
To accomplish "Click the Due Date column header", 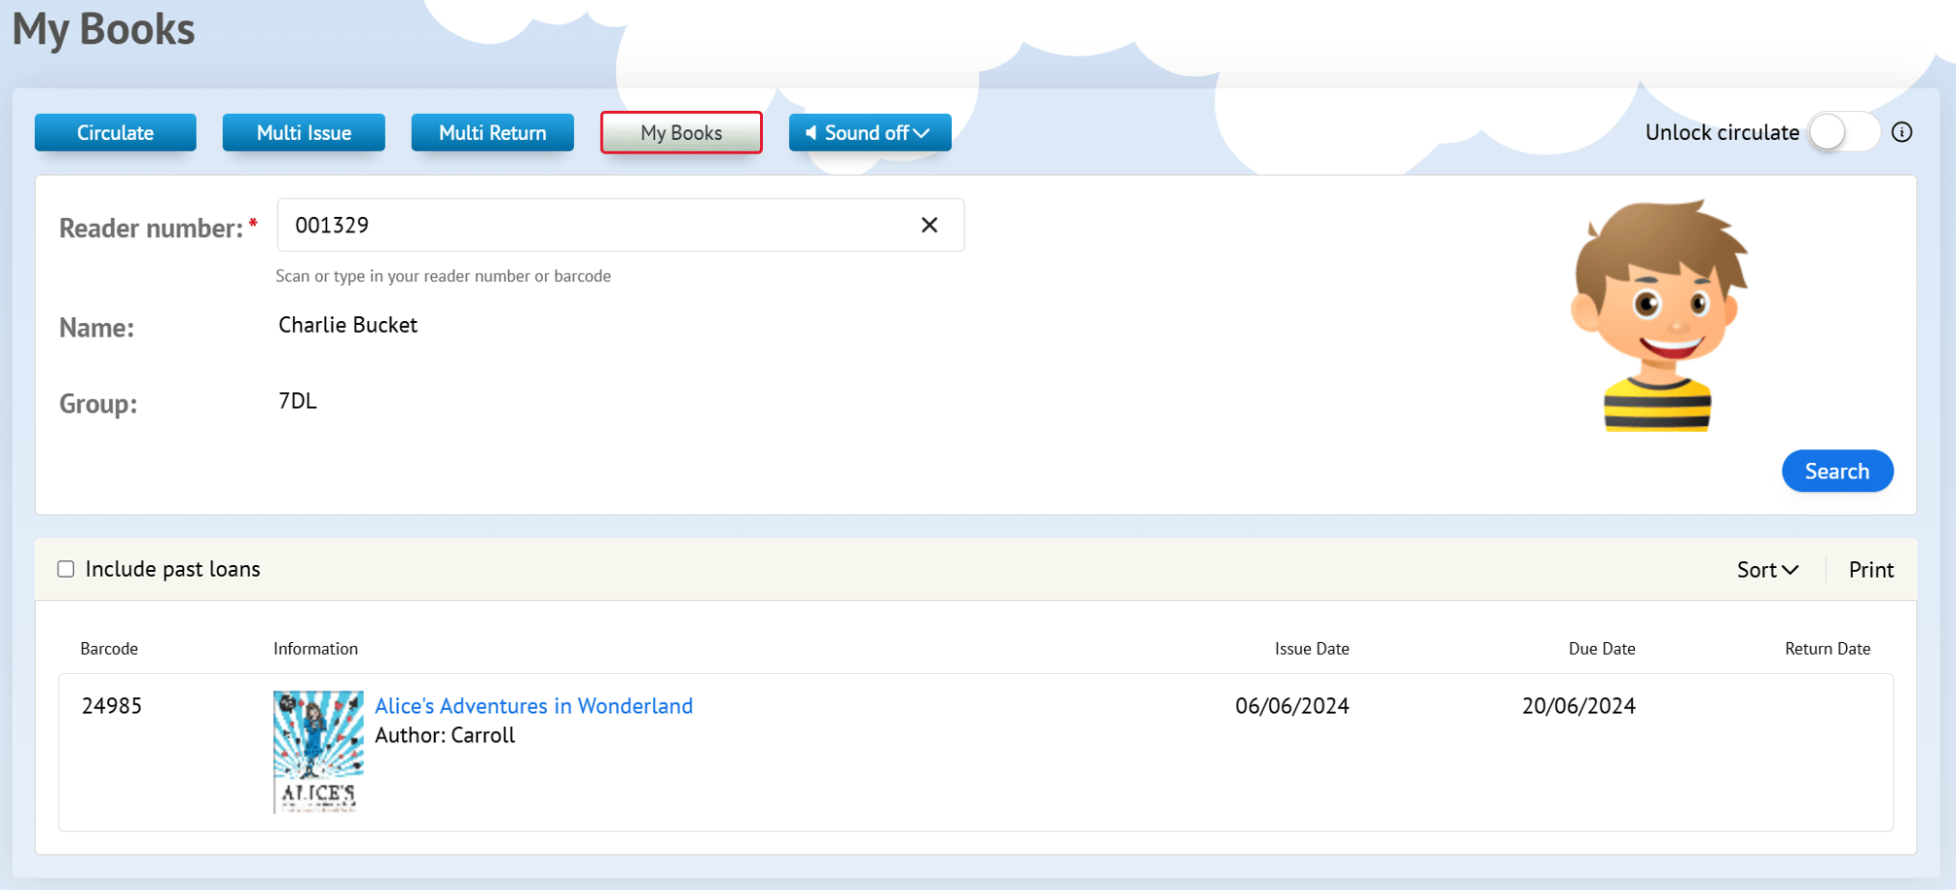I will (x=1601, y=649).
